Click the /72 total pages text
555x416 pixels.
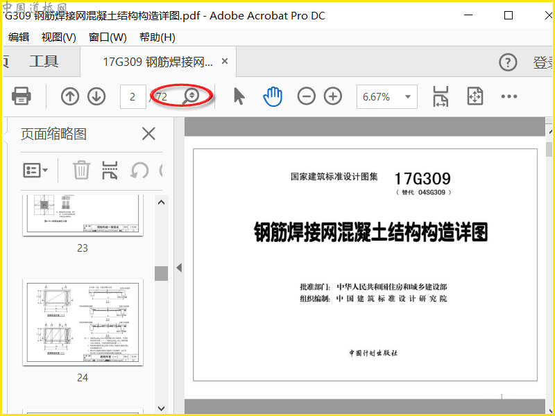(159, 96)
